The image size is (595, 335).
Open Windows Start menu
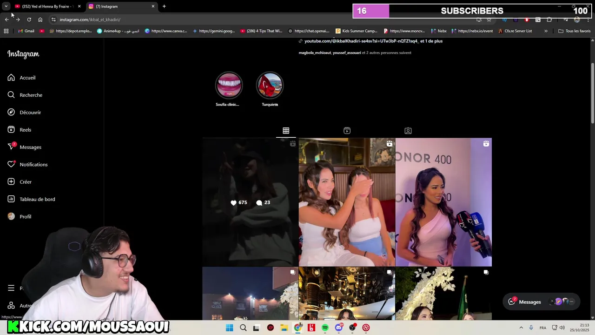229,328
